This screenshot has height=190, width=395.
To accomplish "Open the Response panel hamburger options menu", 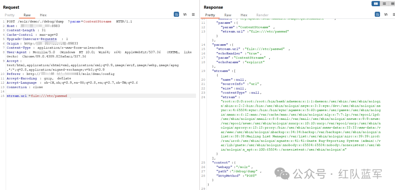I will click(x=394, y=15).
